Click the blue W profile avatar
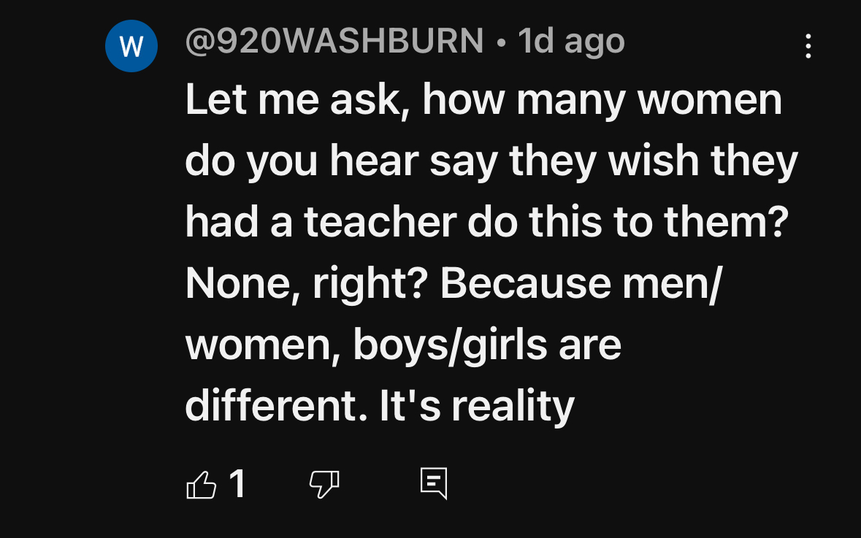The image size is (861, 538). (x=131, y=46)
